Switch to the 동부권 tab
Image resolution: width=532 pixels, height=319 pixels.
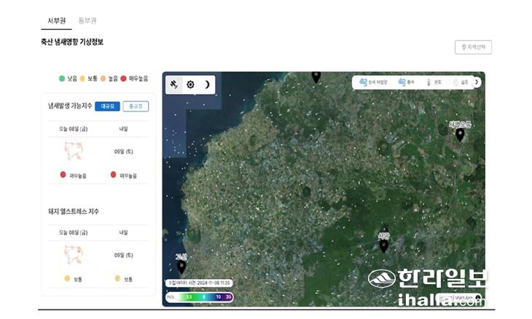click(87, 20)
